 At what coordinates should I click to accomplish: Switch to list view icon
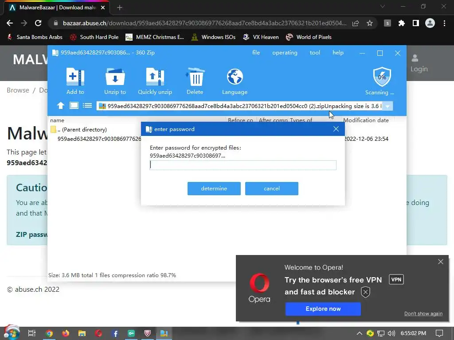pos(87,105)
